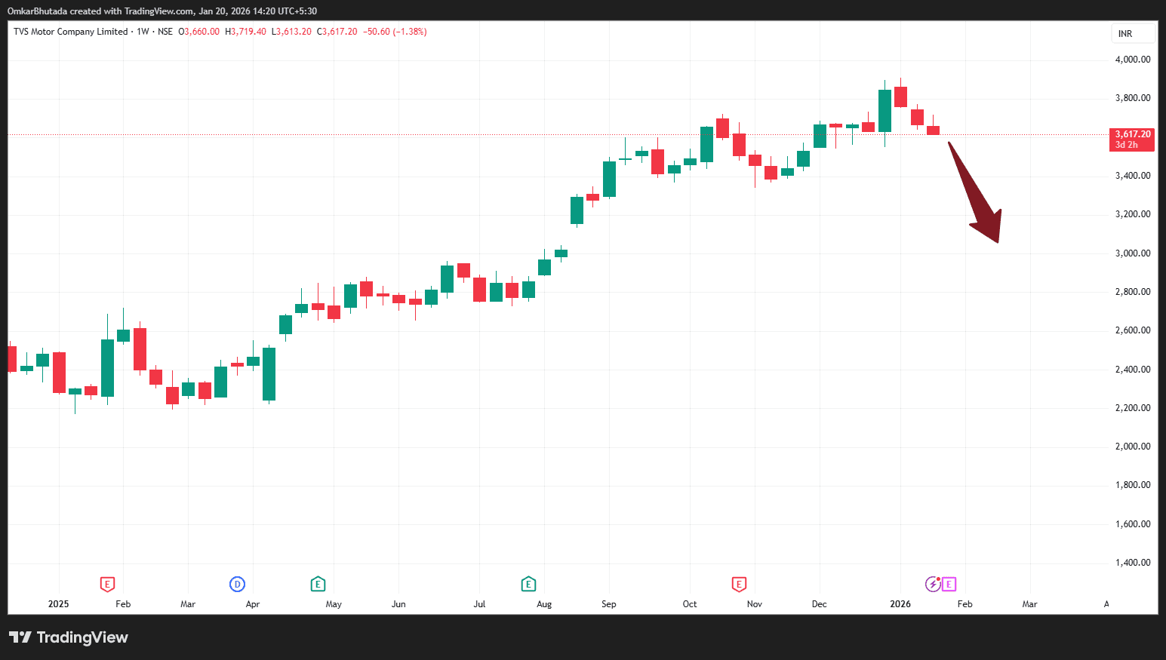1166x660 pixels.
Task: Click the close value 3,617.20 in the legend
Action: [340, 32]
